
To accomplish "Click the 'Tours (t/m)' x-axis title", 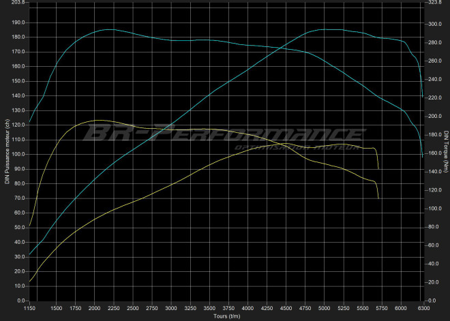I will click(226, 316).
